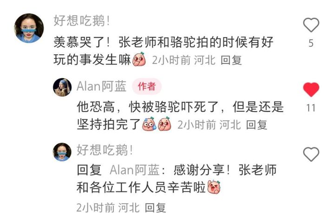Reply to the bottom 好想吃鹅 comment

point(155,207)
